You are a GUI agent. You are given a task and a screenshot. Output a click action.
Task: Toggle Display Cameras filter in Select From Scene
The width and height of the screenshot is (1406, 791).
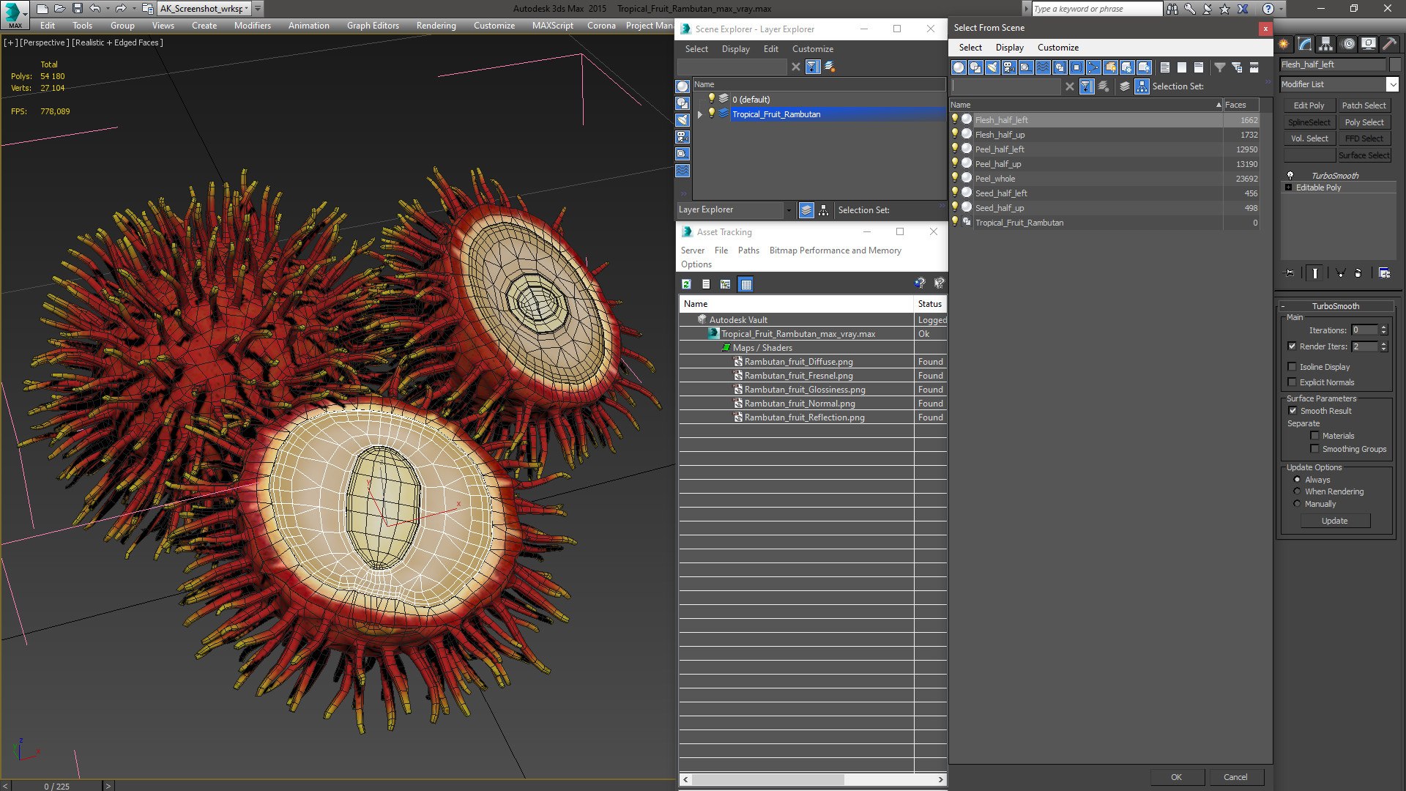click(x=1009, y=67)
